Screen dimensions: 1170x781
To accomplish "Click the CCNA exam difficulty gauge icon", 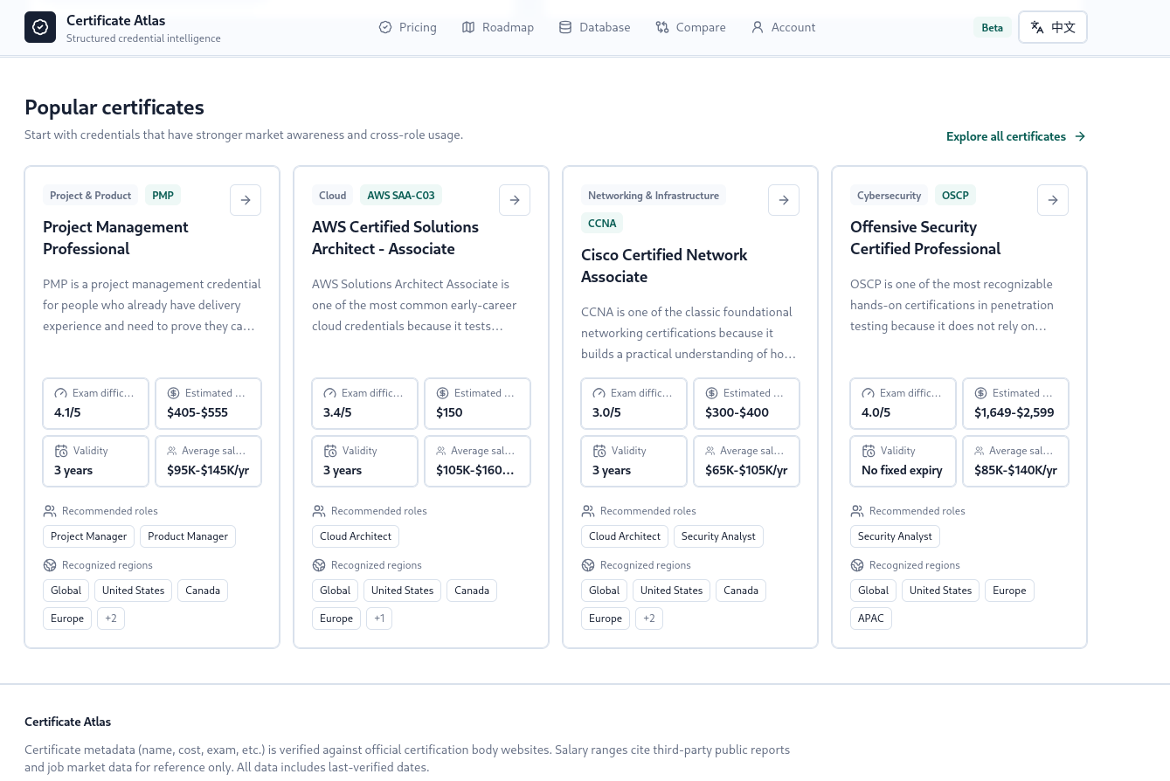I will point(599,393).
